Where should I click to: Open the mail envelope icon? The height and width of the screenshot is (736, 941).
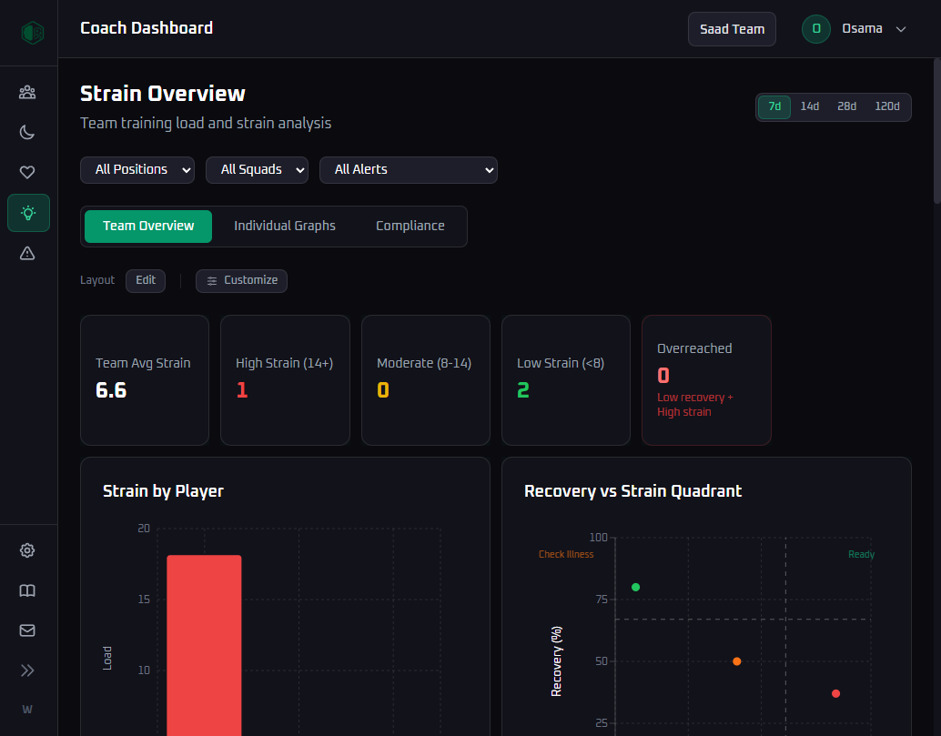(27, 630)
